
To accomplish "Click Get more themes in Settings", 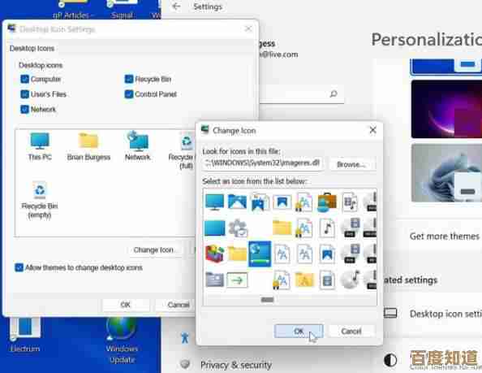I will [444, 236].
